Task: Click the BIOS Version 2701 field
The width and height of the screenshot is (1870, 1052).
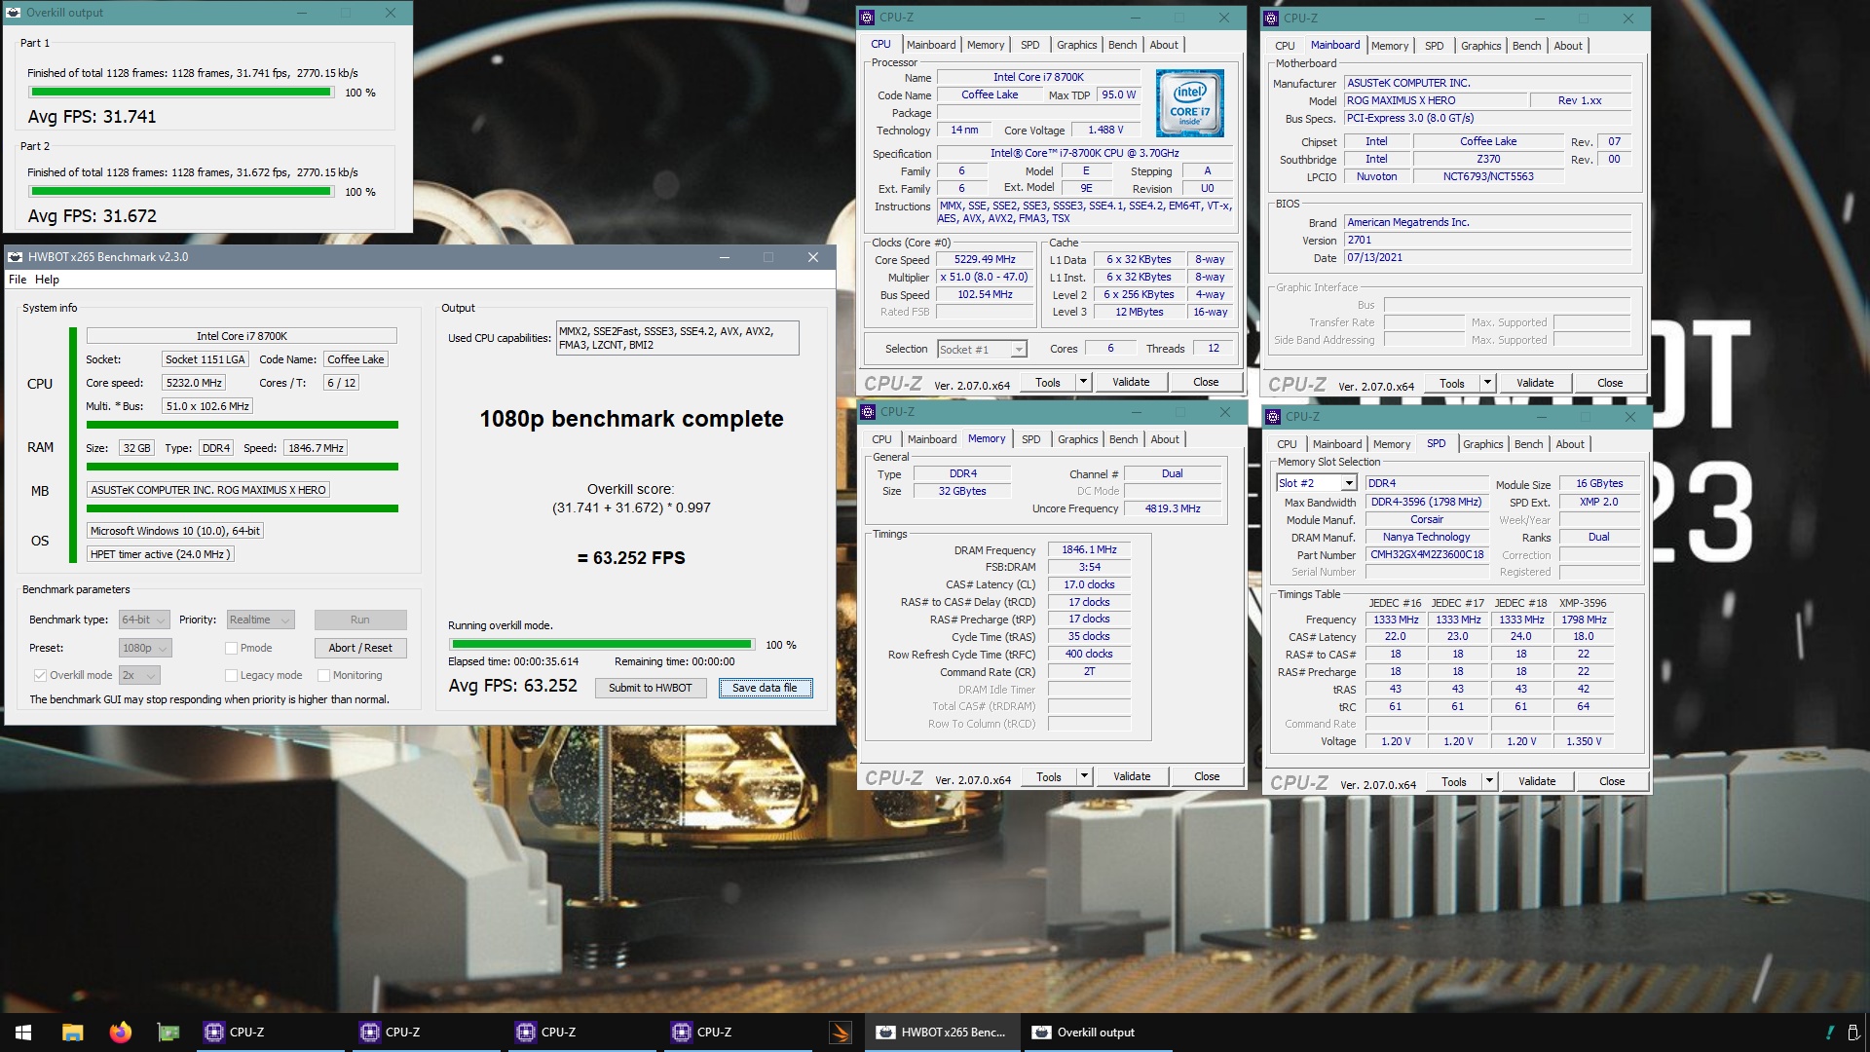Action: (x=1487, y=241)
